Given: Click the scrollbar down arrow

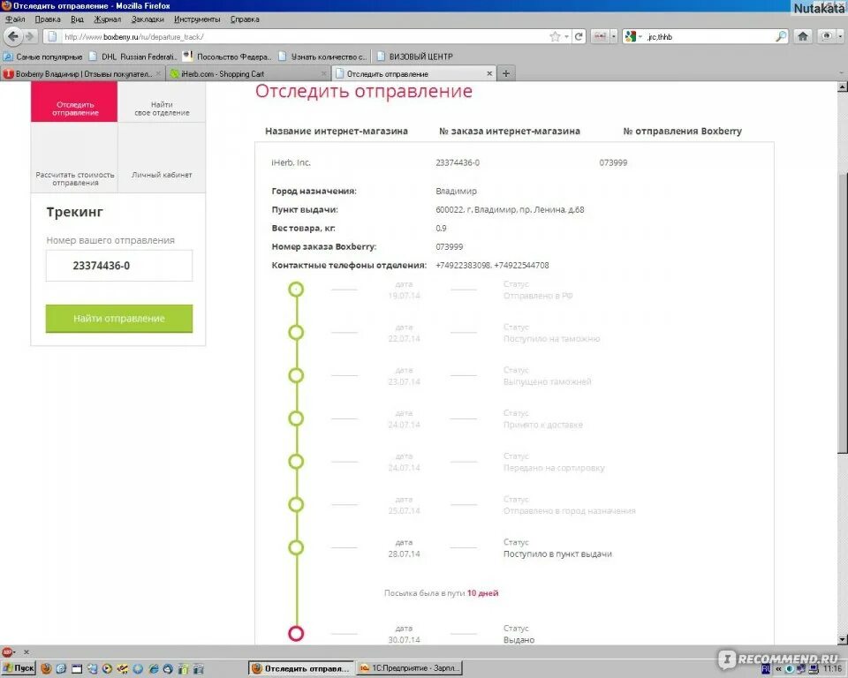Looking at the screenshot, I should [x=842, y=639].
